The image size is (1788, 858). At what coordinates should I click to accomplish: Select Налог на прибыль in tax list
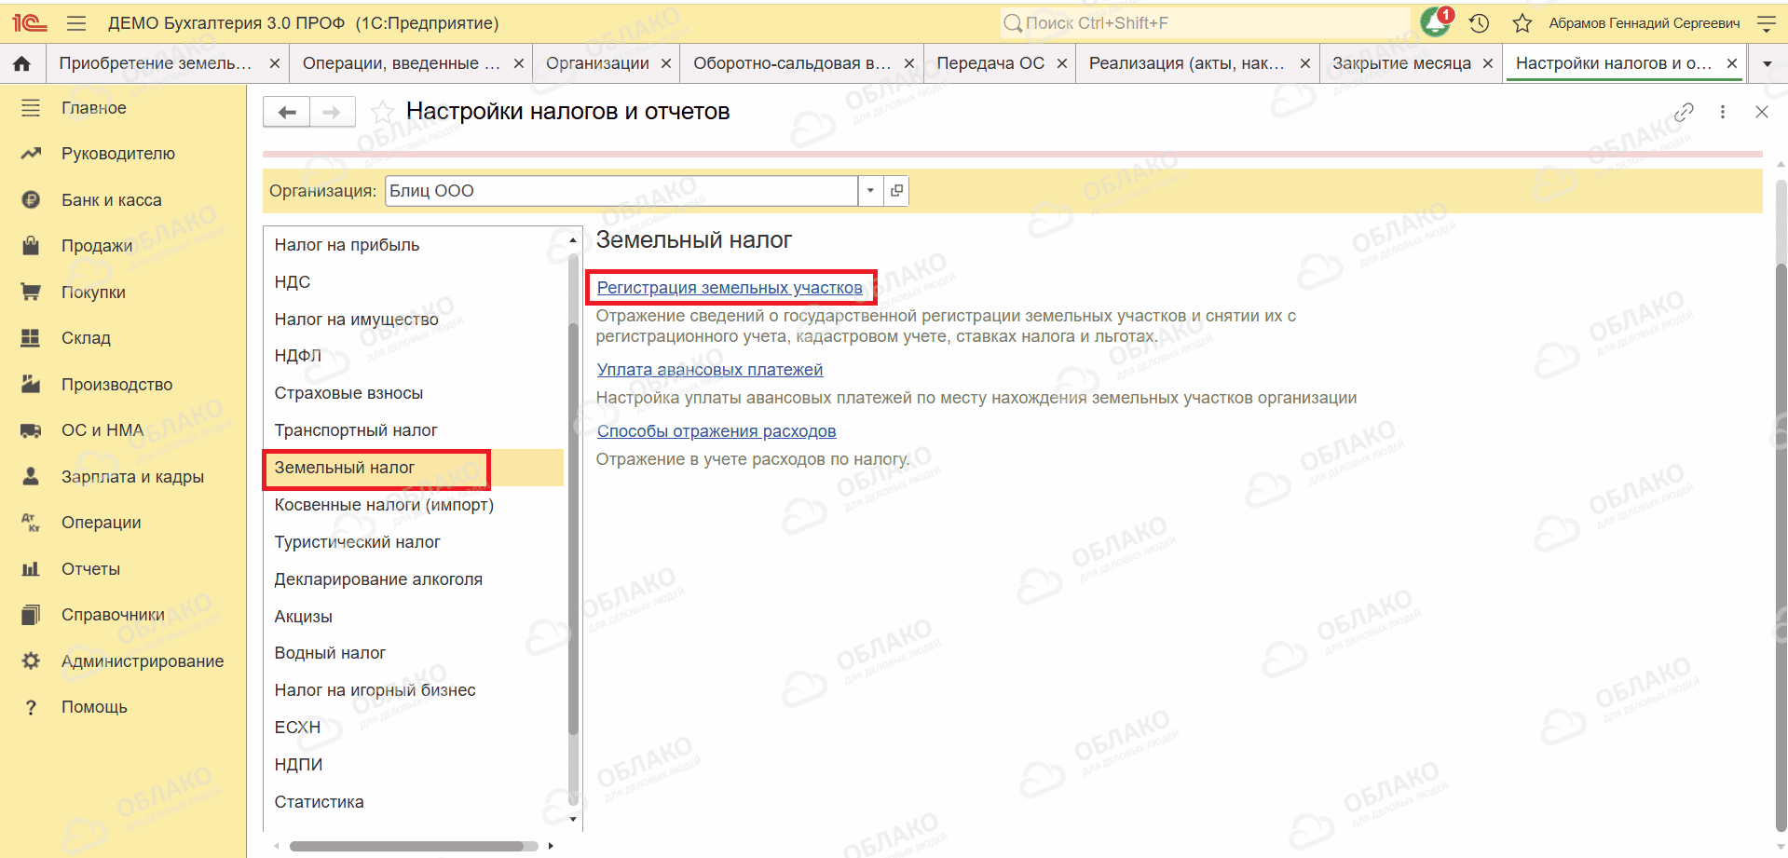coord(415,245)
